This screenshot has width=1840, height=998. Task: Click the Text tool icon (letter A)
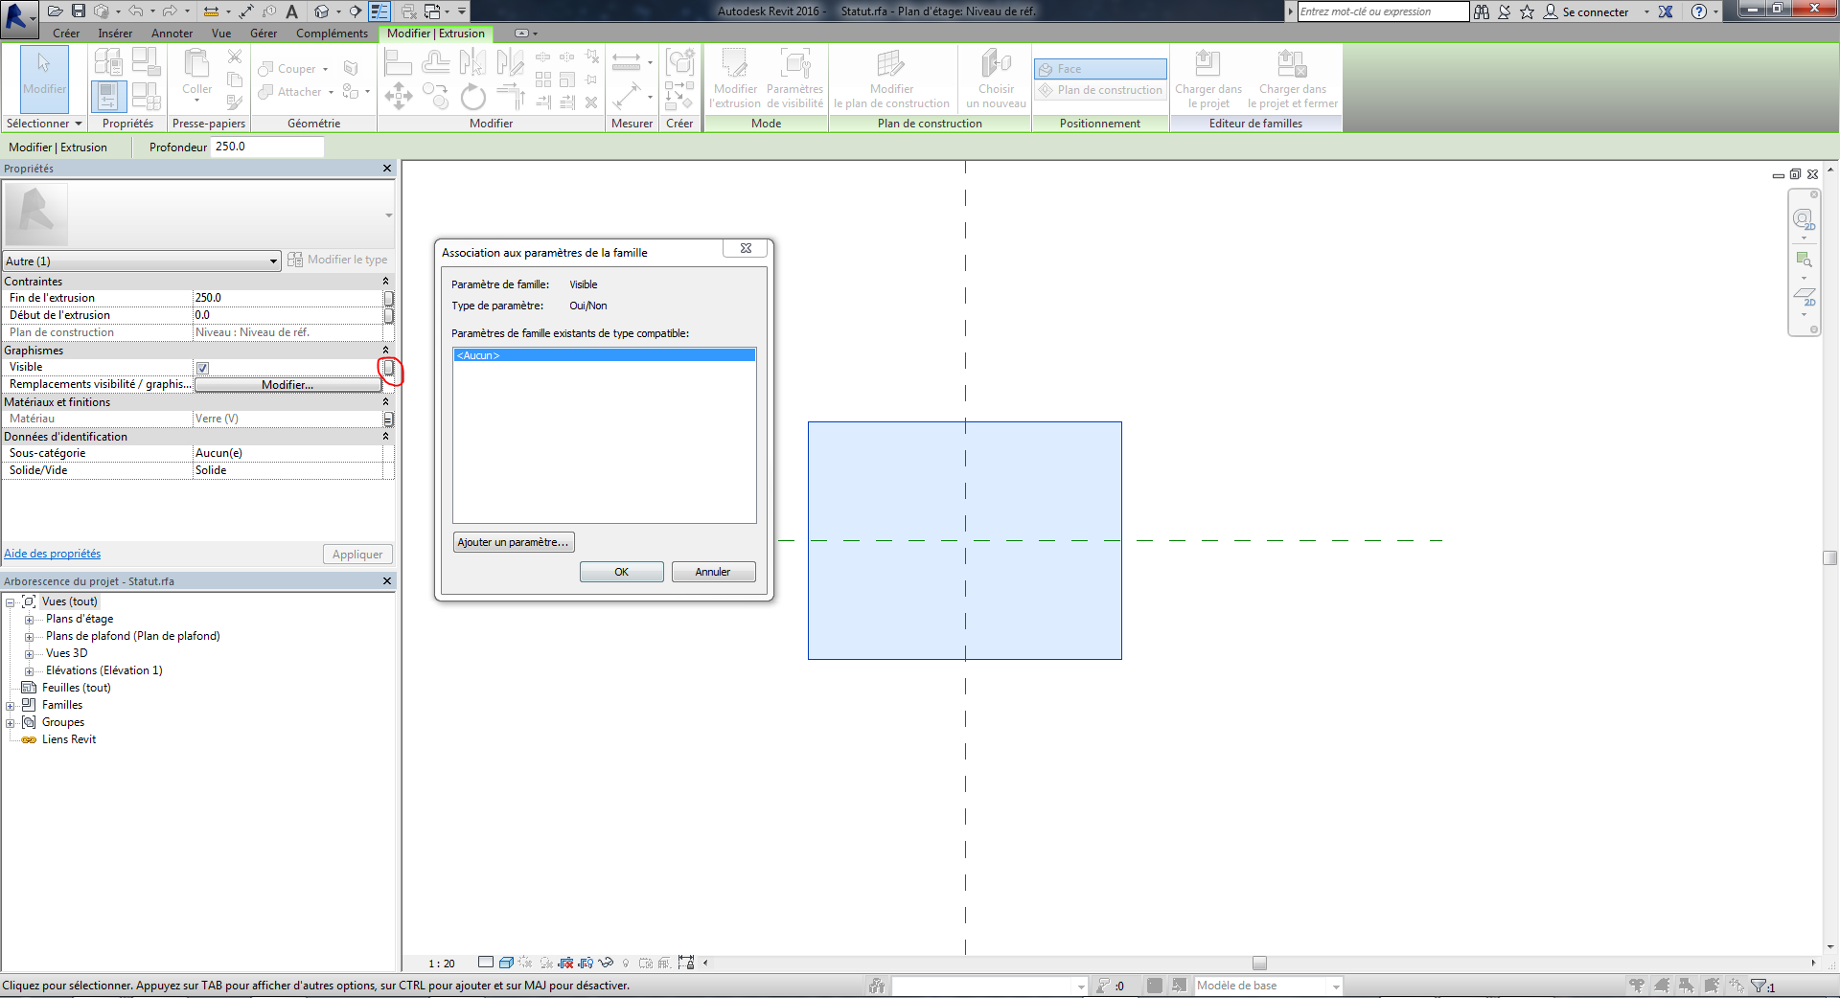[292, 11]
